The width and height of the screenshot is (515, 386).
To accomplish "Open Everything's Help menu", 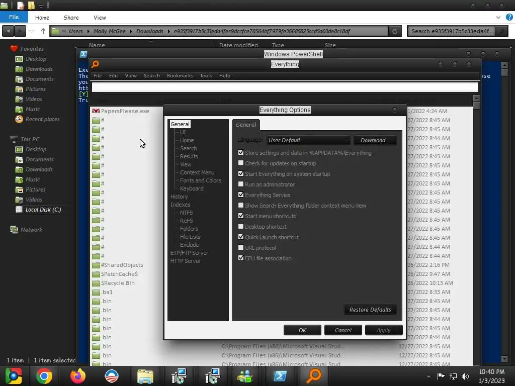I will (x=225, y=76).
